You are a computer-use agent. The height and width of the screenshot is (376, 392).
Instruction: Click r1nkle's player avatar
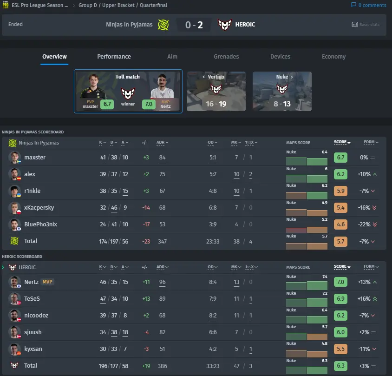pos(14,191)
